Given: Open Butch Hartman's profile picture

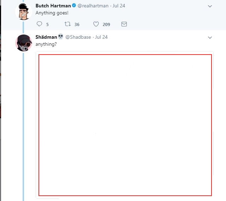Looking at the screenshot, I should [23, 12].
